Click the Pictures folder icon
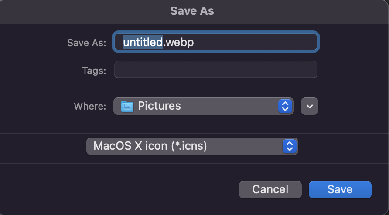The width and height of the screenshot is (389, 215). click(x=127, y=106)
